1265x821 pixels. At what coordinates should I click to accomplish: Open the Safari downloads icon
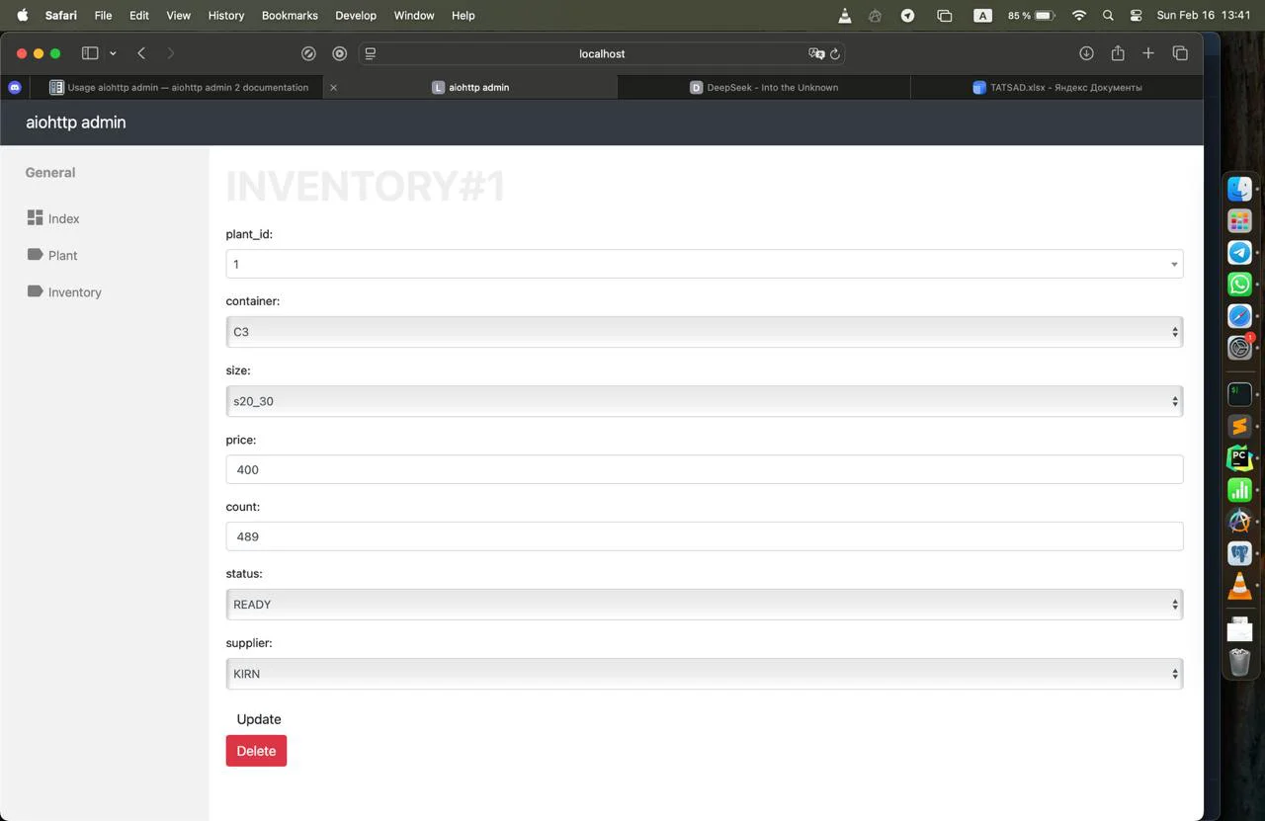[x=1086, y=53]
